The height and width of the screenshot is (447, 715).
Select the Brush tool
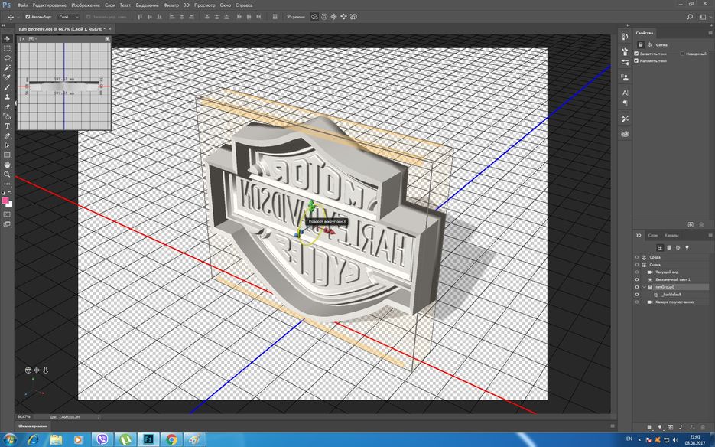[x=7, y=87]
